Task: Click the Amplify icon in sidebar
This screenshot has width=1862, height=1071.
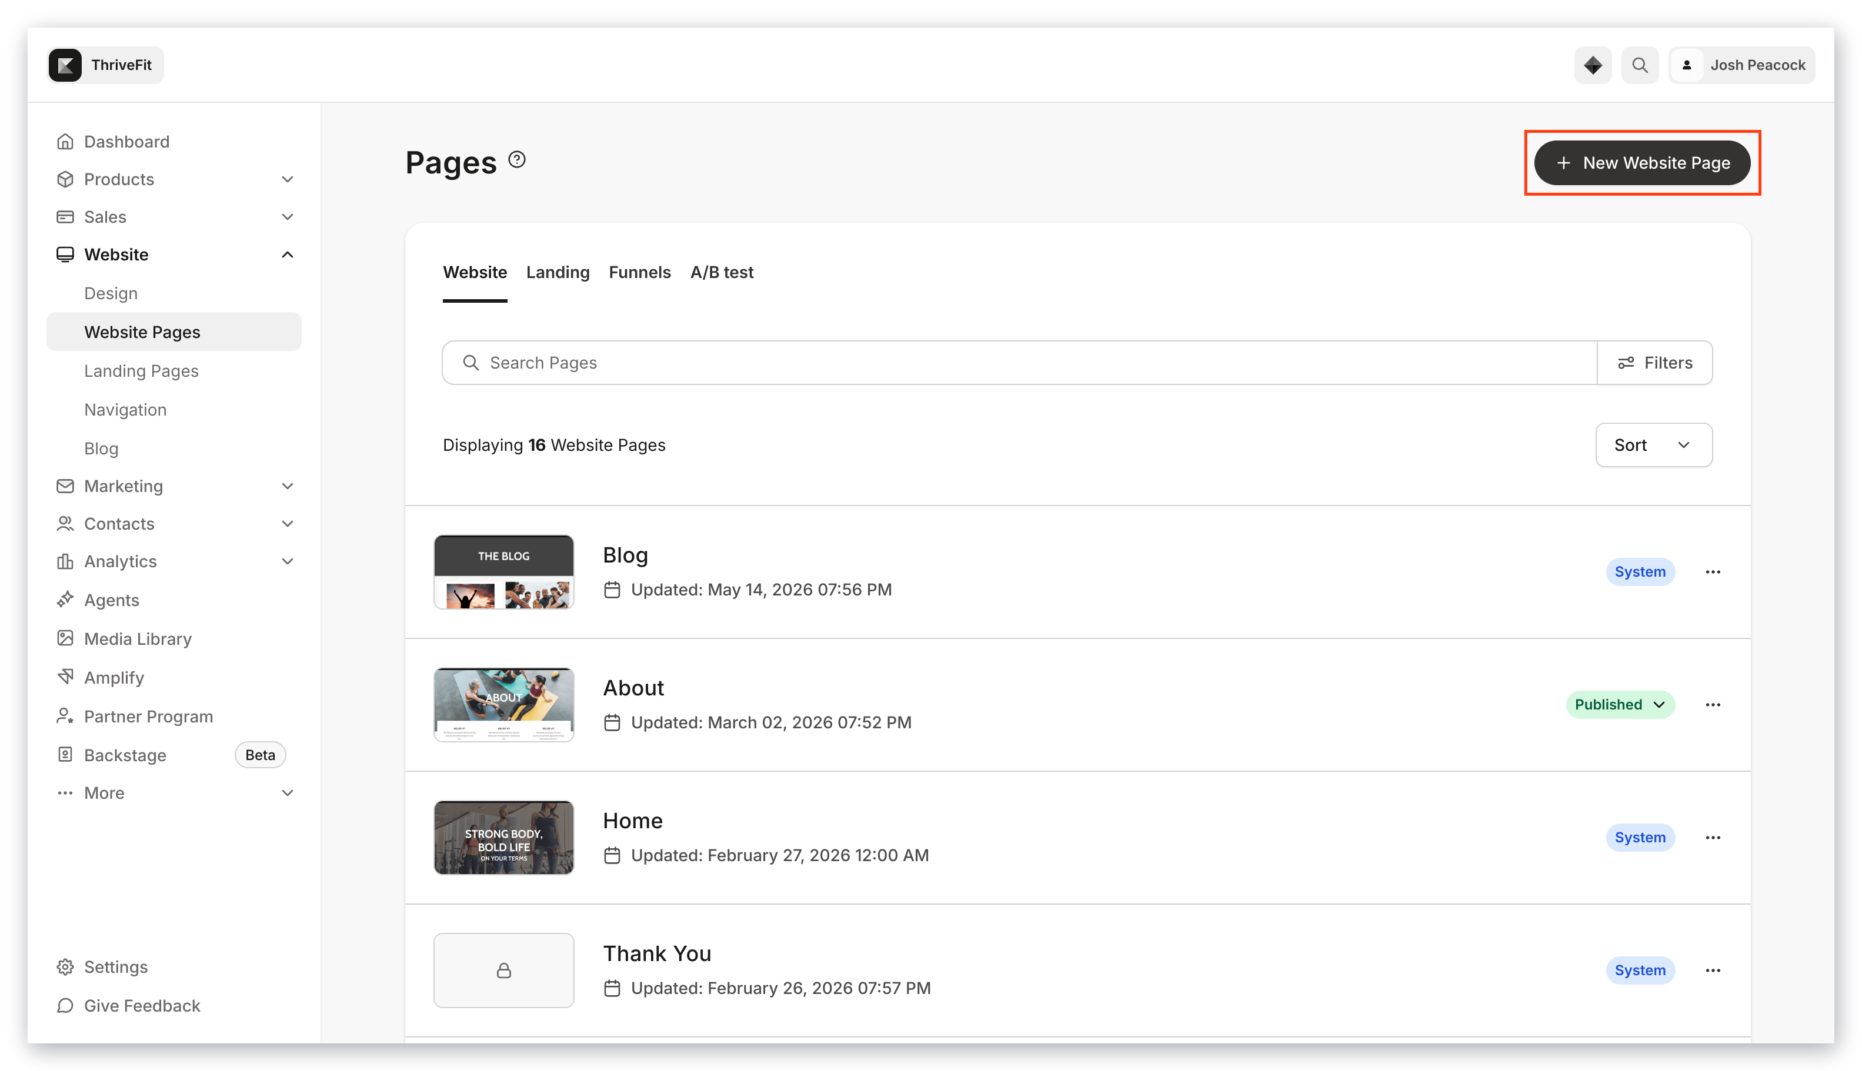Action: [x=65, y=677]
